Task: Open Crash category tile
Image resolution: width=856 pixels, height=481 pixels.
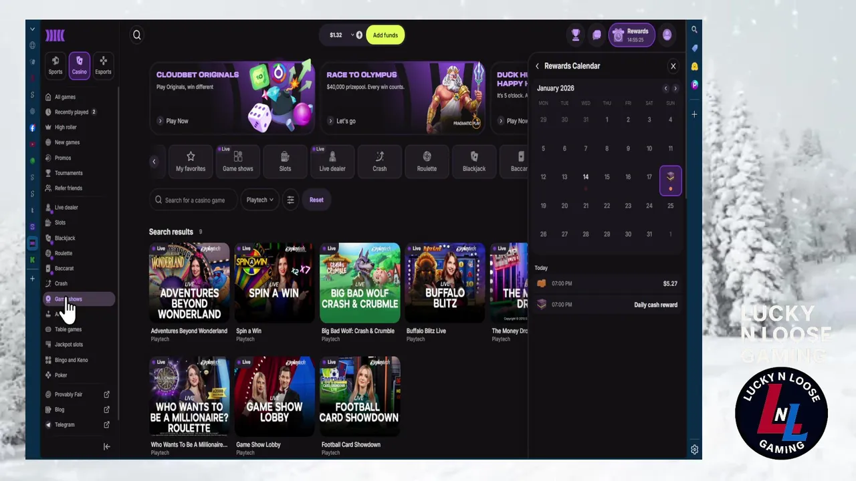Action: pyautogui.click(x=380, y=161)
